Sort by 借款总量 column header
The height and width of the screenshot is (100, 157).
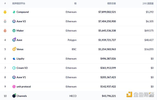[111, 3]
